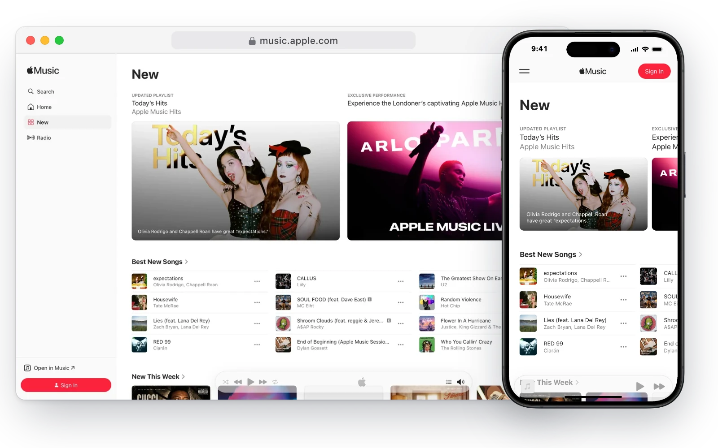Viewport: 718px width, 448px height.
Task: Click the previous track button in the browser player
Action: point(238,382)
